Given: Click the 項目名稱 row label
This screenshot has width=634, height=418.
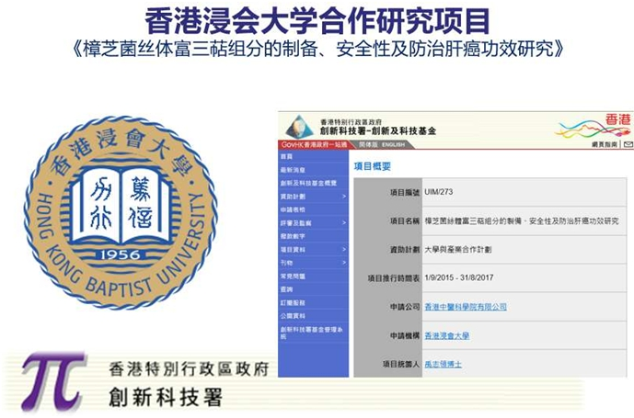Looking at the screenshot, I should pos(405,220).
